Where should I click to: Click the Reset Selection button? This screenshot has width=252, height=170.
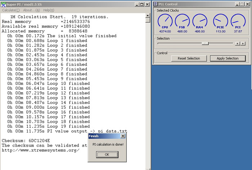(x=189, y=58)
